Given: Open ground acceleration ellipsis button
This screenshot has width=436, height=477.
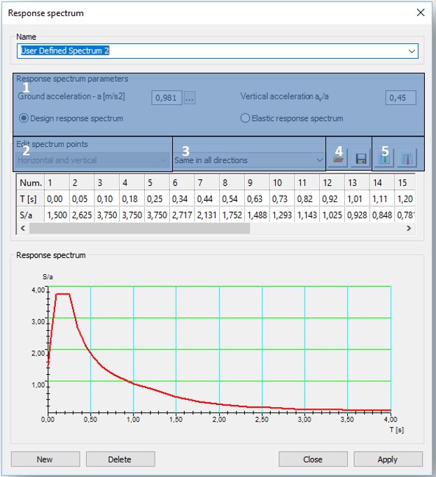Looking at the screenshot, I should pyautogui.click(x=190, y=98).
